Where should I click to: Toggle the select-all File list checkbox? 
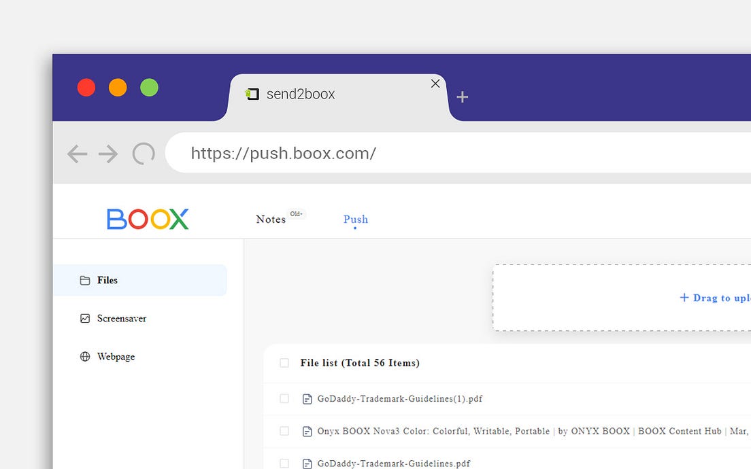click(284, 363)
